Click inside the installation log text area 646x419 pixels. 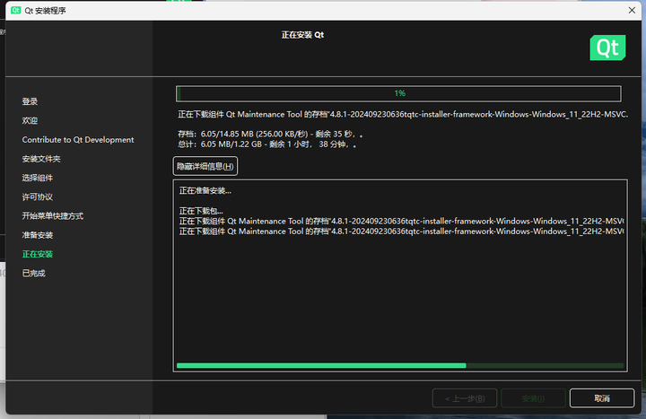click(x=398, y=296)
